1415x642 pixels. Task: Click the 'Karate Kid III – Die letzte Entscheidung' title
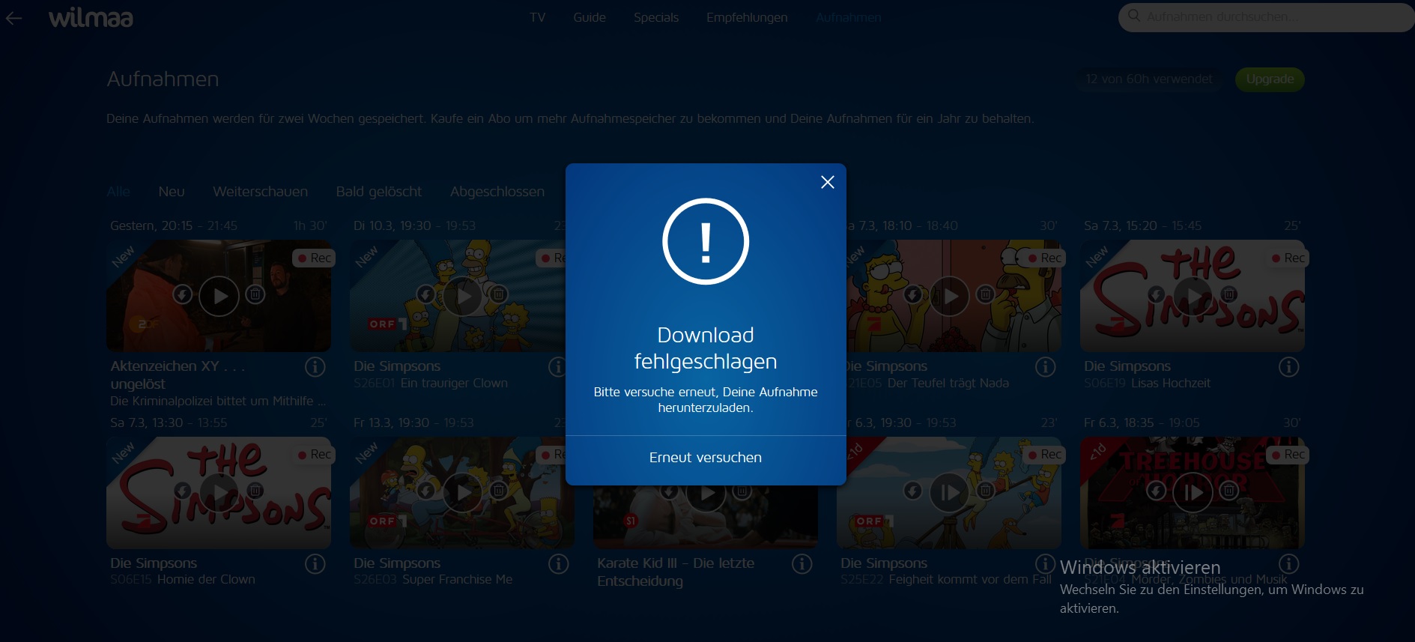(x=676, y=572)
